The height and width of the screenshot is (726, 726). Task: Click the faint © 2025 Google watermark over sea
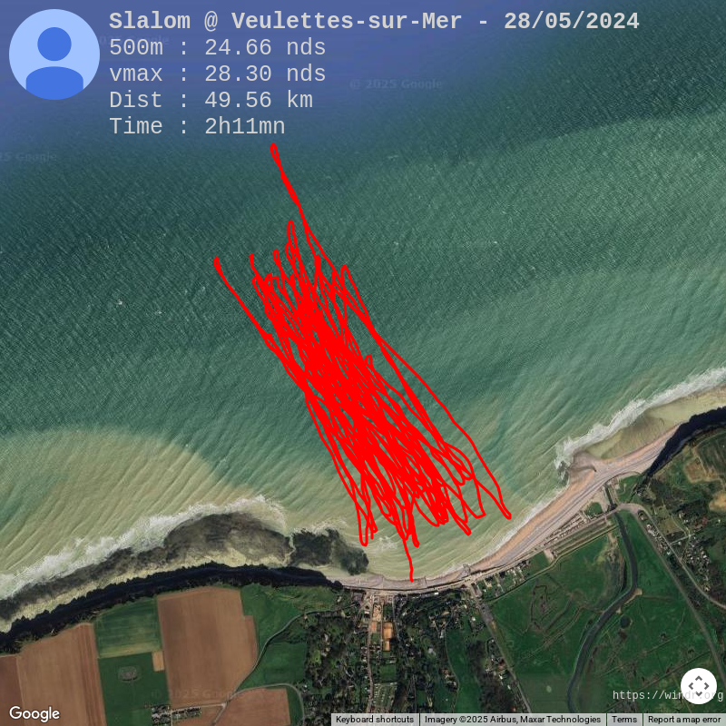pyautogui.click(x=396, y=84)
